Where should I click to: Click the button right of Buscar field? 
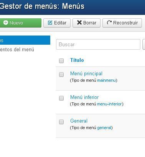coord(144,44)
